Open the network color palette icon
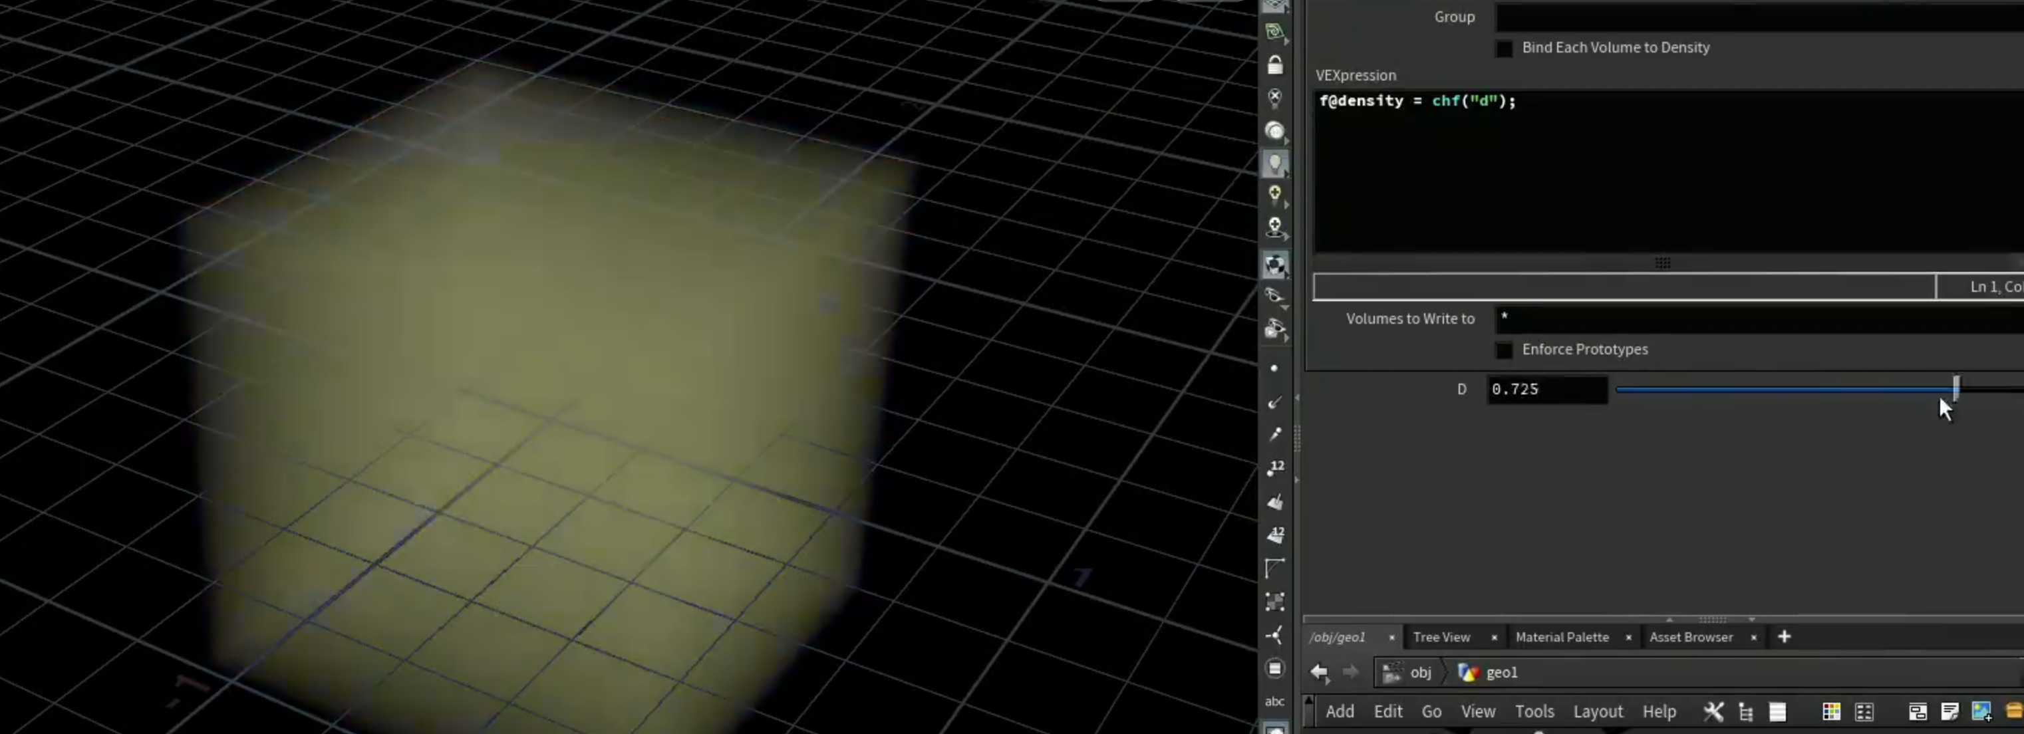The image size is (2024, 734). 1830,711
